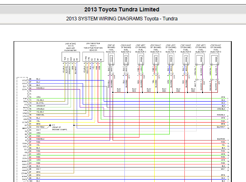Select the Fuel Injector 6 symbol

(186, 59)
